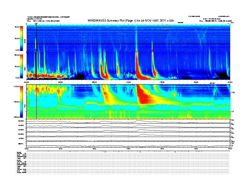Click the |B| line-plot panel label
This screenshot has width=248, height=191.
tap(21, 144)
